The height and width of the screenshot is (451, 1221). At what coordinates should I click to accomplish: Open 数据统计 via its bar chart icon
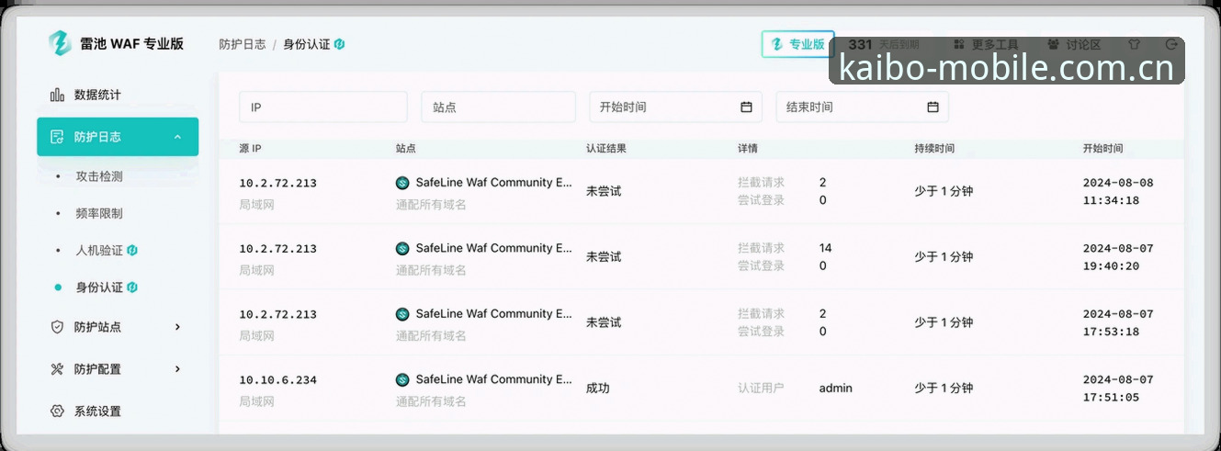(57, 95)
